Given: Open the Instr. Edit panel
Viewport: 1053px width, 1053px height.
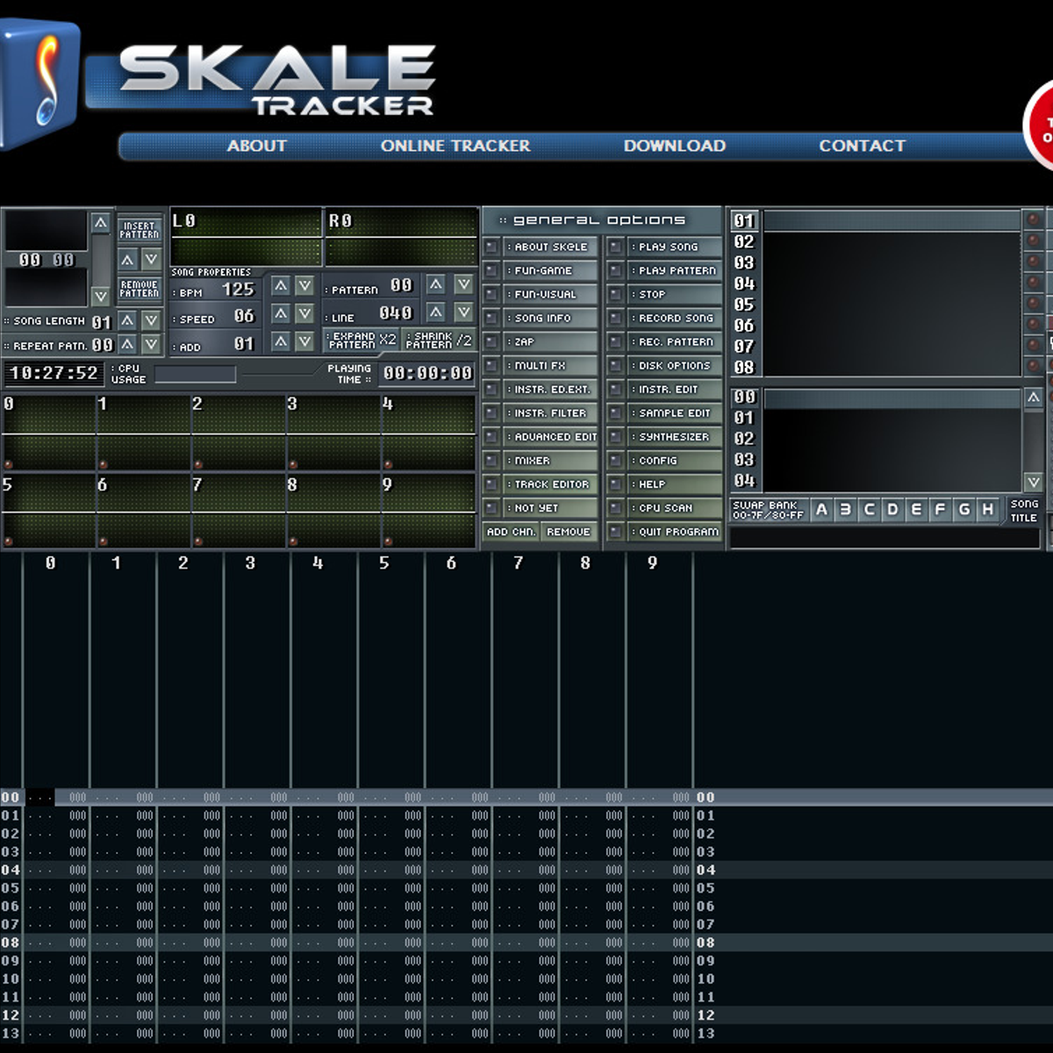Looking at the screenshot, I should 674,389.
